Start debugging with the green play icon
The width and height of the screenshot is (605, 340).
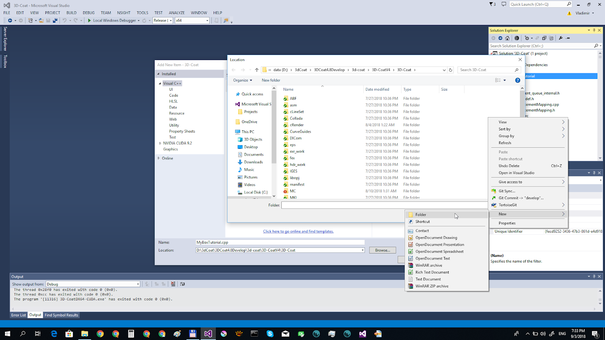89,20
